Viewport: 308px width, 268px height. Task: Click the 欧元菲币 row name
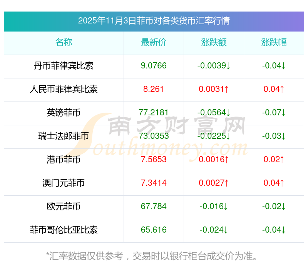(64, 206)
